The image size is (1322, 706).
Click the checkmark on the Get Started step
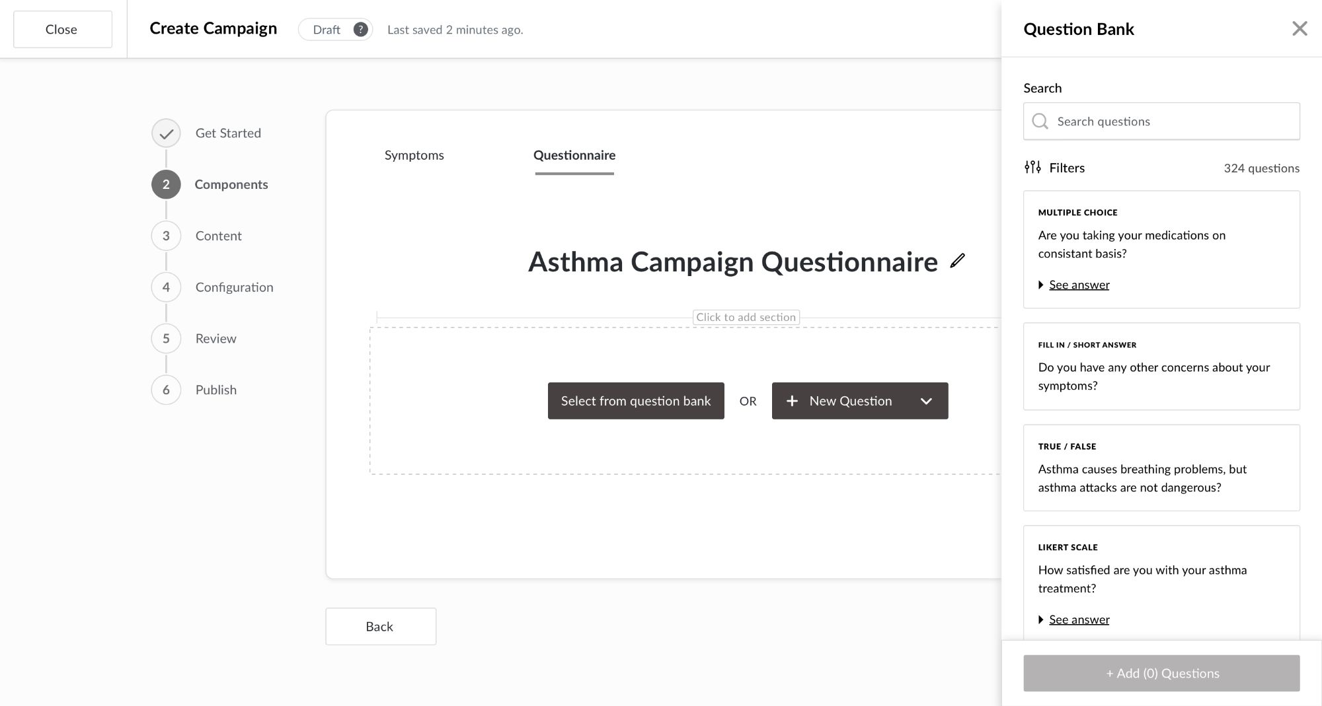pos(165,133)
